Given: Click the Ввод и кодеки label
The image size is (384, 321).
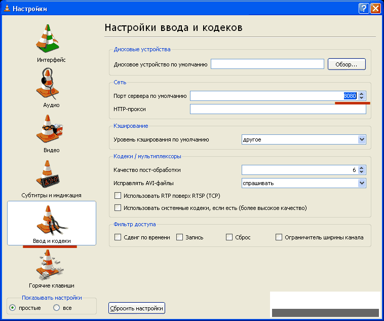Looking at the screenshot, I should [x=52, y=241].
